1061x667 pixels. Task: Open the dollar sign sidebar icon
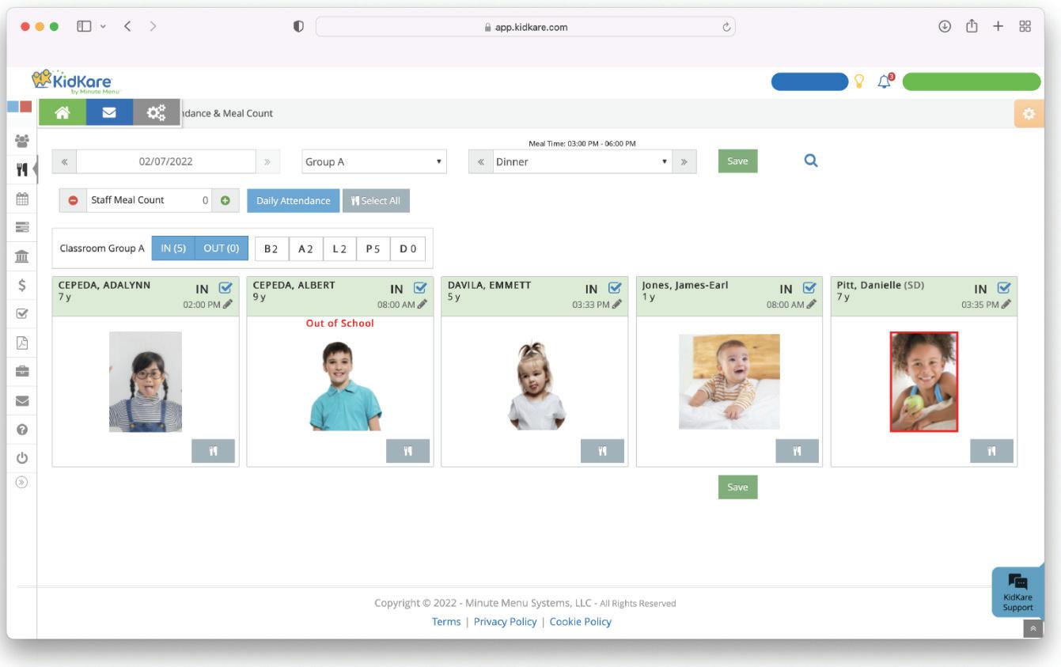22,285
